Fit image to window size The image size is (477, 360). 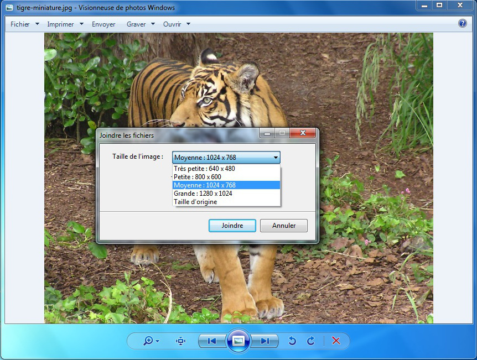pyautogui.click(x=181, y=341)
